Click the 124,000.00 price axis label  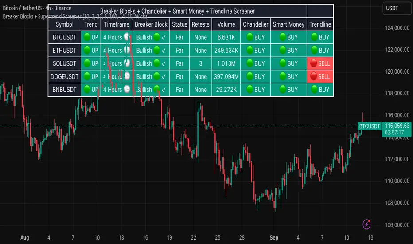pos(397,28)
